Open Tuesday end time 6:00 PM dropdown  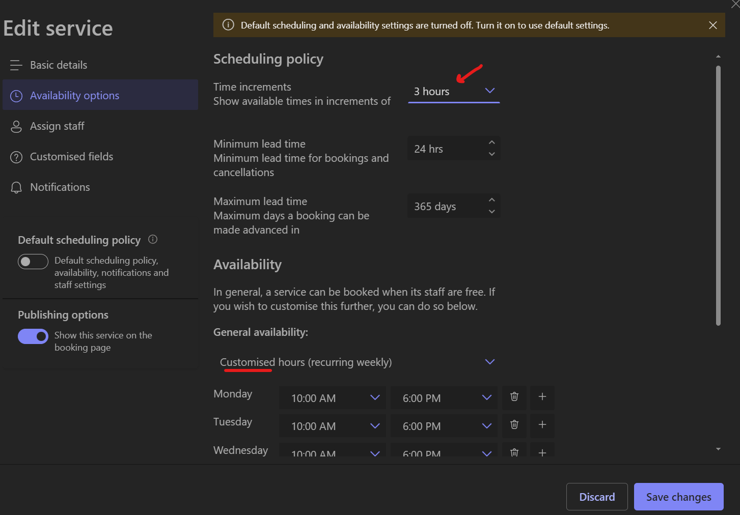point(444,426)
